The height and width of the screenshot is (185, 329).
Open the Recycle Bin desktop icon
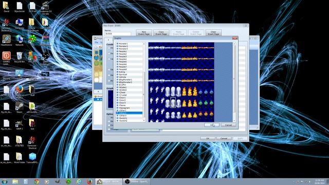tap(20, 58)
